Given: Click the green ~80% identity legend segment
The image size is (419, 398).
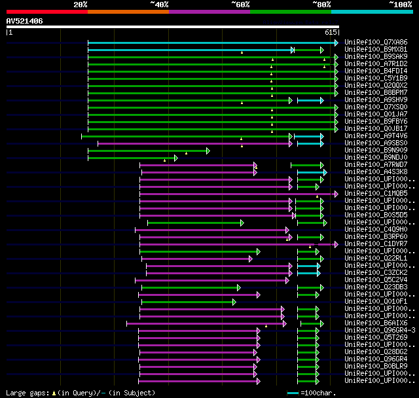Looking at the screenshot, I should (x=291, y=12).
